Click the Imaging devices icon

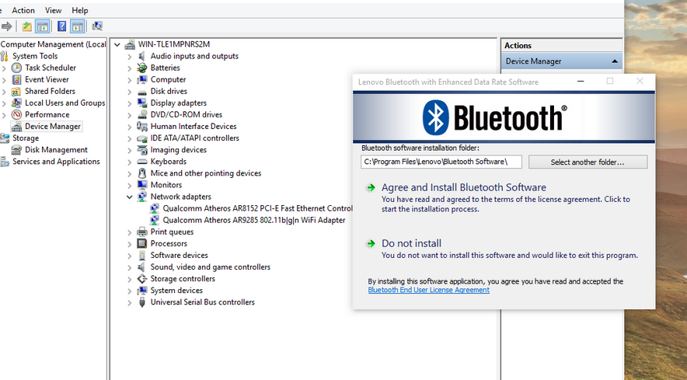coord(142,150)
